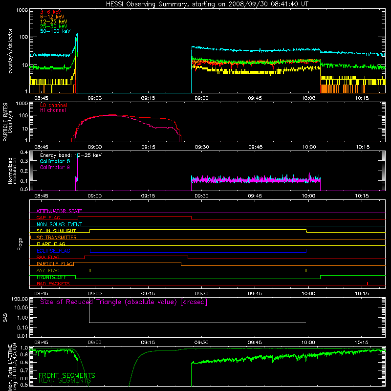This screenshot has height=391, width=391.
Task: Click the 100.00 value on SAS axis
Action: pyautogui.click(x=20, y=299)
